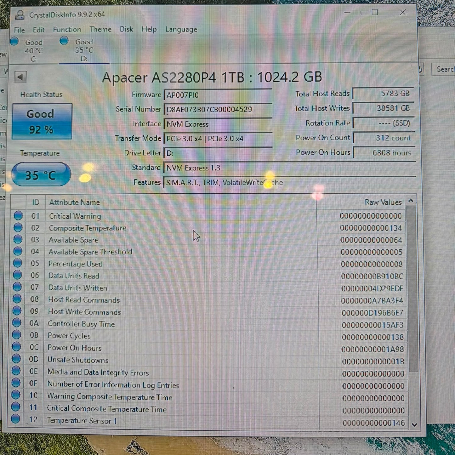Click the ID column header
455x455 pixels.
36,202
